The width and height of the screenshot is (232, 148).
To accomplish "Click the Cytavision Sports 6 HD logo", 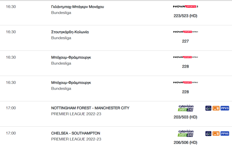I will (186, 133).
